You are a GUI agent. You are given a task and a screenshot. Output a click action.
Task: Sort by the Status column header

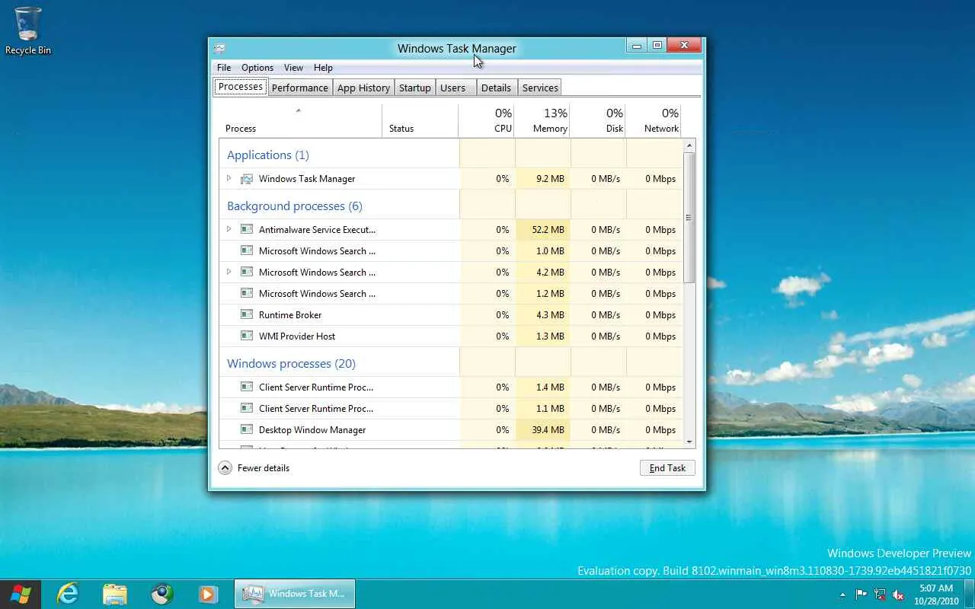[420, 121]
